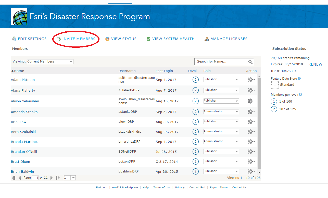
Task: Go to the previous page of members
Action: coord(20,178)
